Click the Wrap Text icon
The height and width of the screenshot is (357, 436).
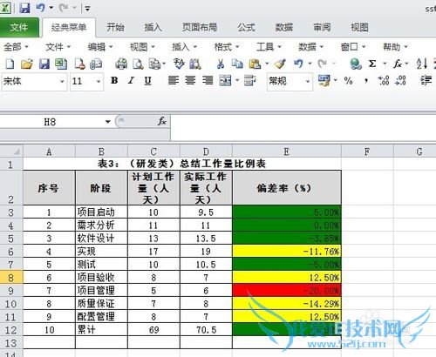(x=249, y=80)
